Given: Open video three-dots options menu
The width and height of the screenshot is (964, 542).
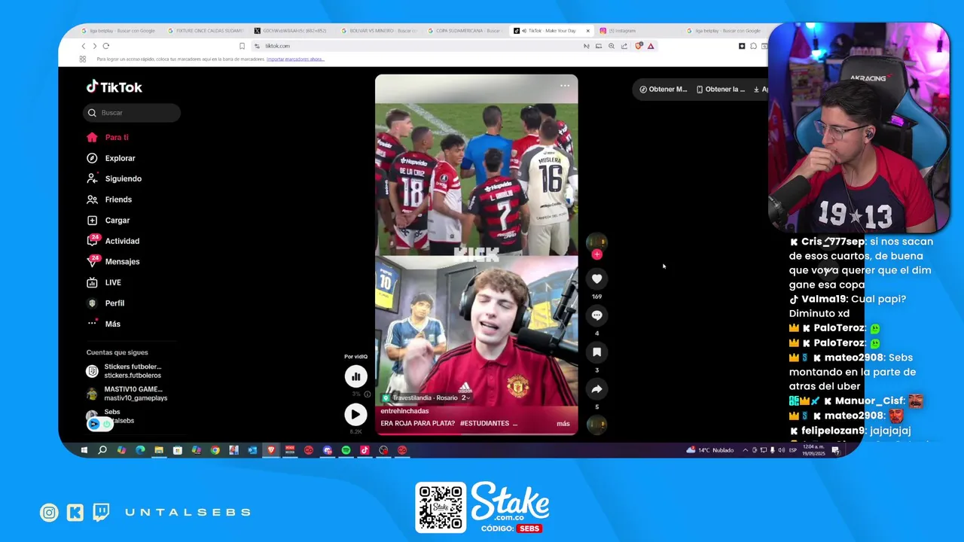Looking at the screenshot, I should click(x=565, y=85).
